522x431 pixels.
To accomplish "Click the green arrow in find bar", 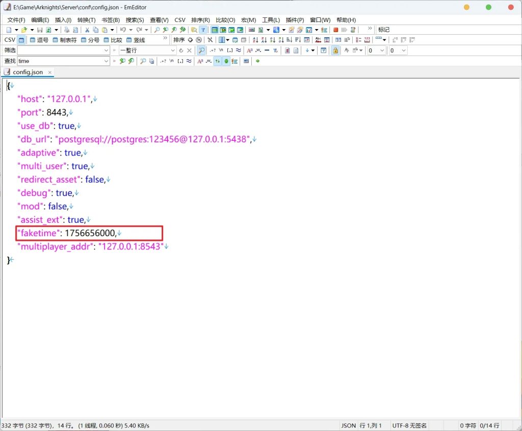I will [258, 61].
